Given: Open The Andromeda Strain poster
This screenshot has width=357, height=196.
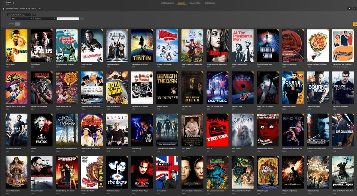Looking at the screenshot, I should coord(268,46).
